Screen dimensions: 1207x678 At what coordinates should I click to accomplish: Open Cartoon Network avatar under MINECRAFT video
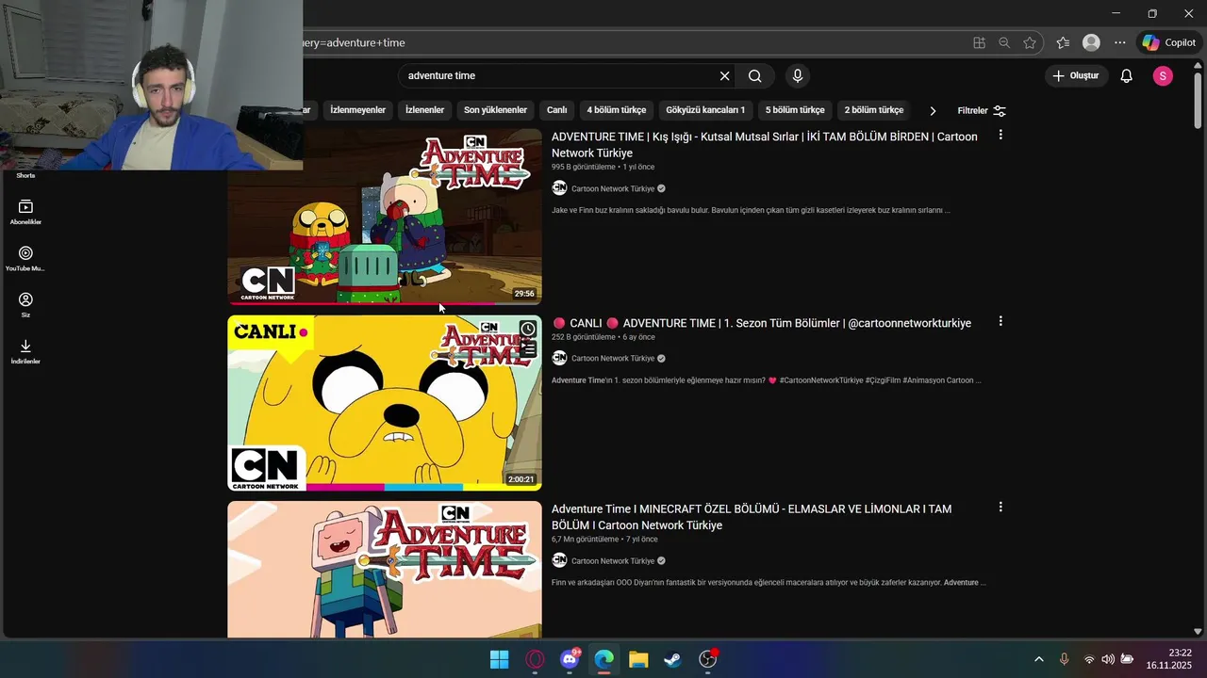559,560
